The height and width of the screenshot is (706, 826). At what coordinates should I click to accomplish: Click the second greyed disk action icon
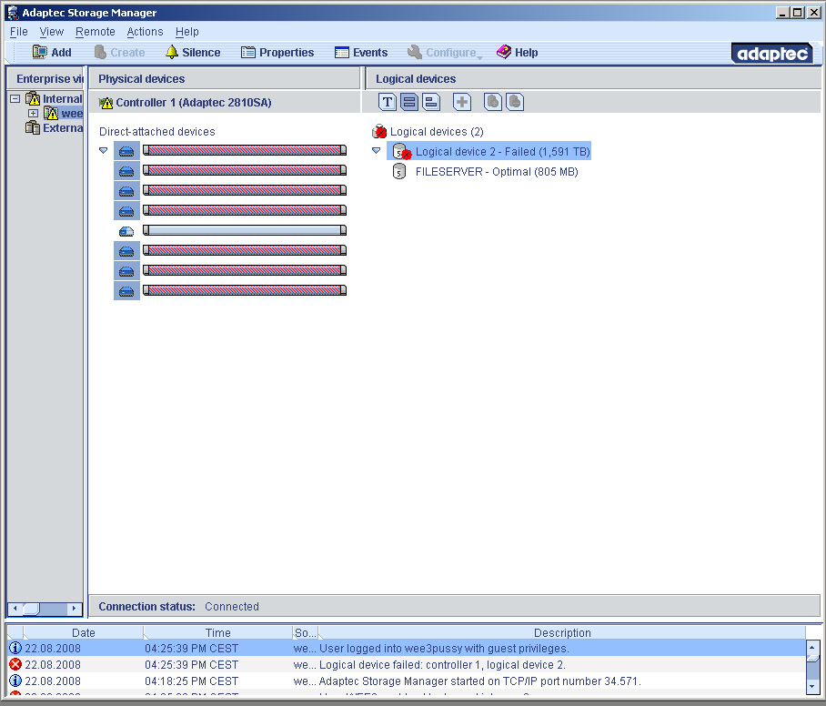(515, 102)
